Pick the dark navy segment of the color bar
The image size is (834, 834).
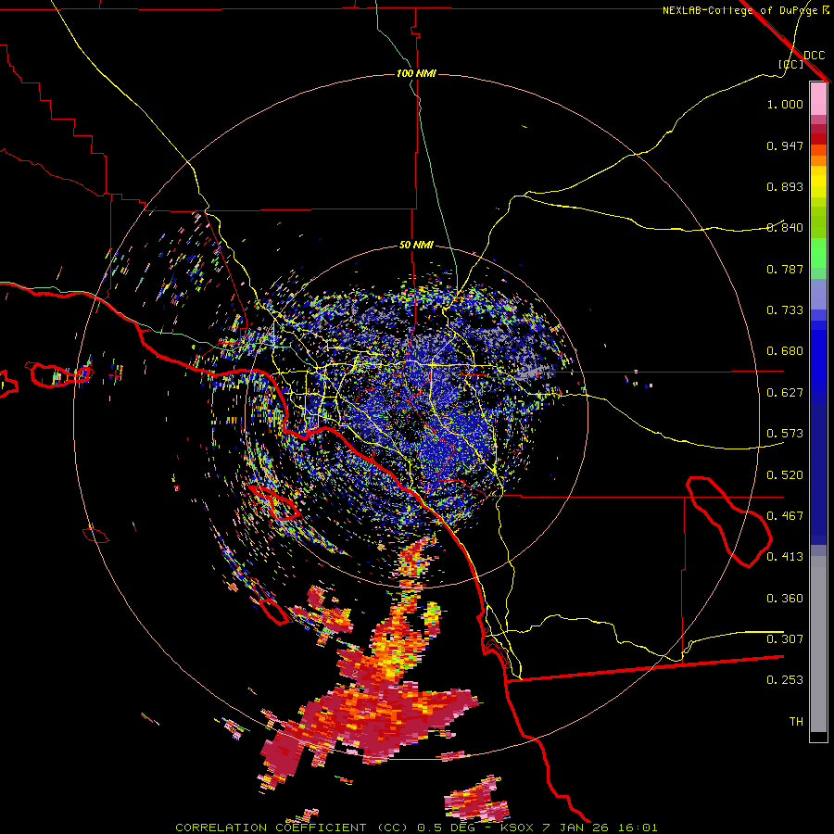coord(818,474)
